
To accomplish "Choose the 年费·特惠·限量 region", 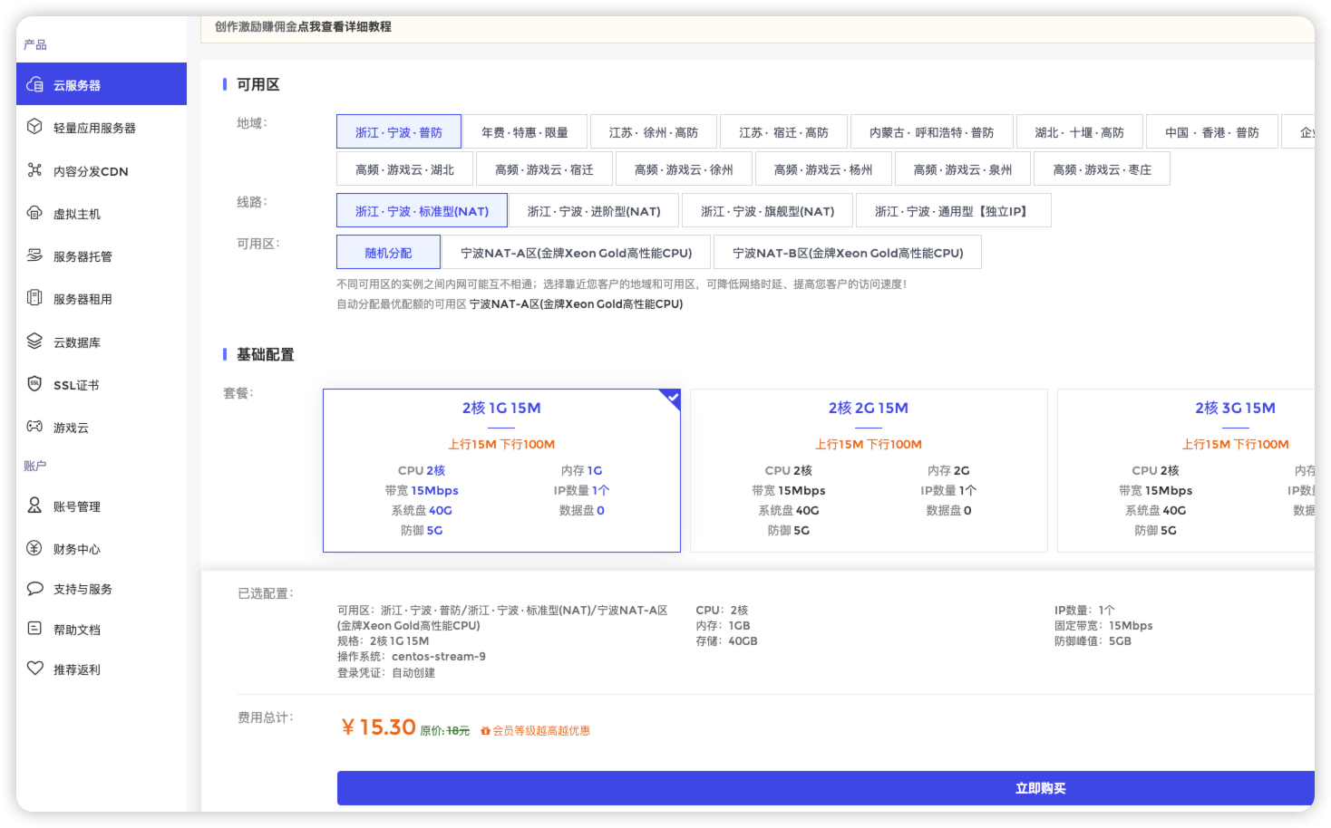I will coord(525,132).
